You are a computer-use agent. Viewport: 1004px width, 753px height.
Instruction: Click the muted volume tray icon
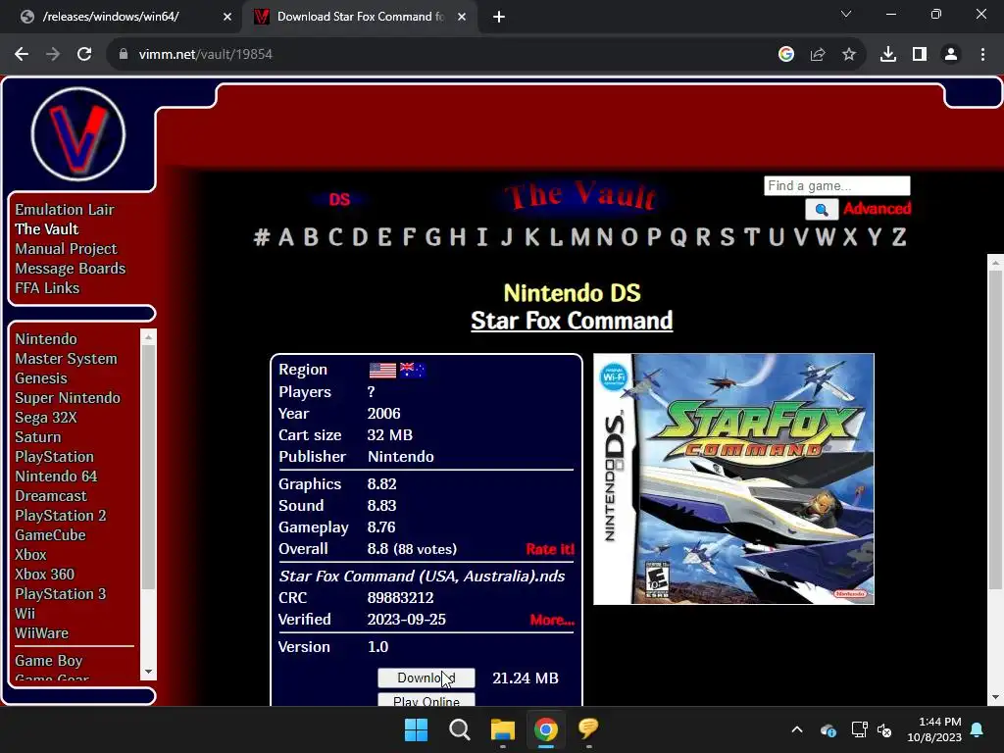coord(885,729)
